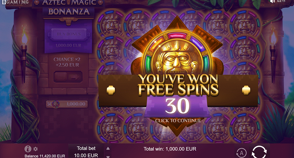Screen dimensions: 294x158
Task: Click the Click to Continue text
Action: pos(178,121)
